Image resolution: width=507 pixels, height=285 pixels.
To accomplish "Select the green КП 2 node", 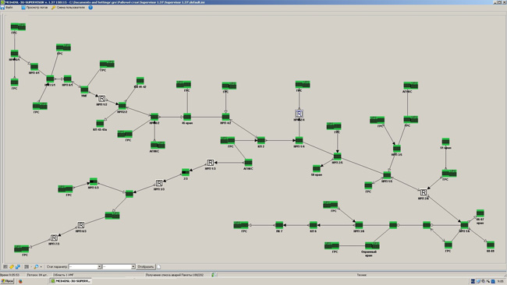I will (x=261, y=140).
